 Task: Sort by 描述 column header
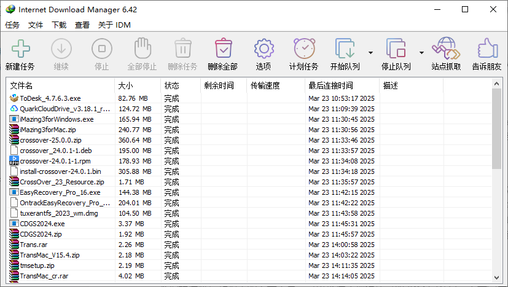(x=412, y=85)
